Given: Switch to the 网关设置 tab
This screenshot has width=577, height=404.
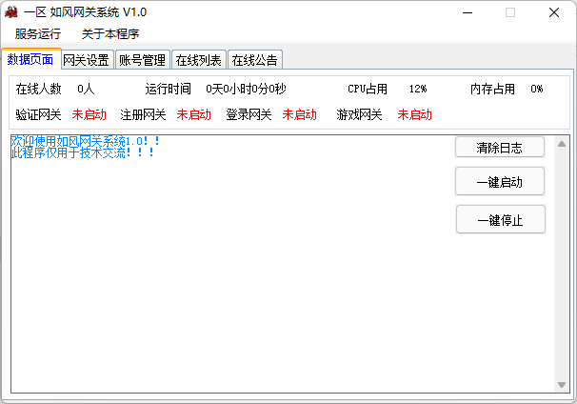Looking at the screenshot, I should pyautogui.click(x=86, y=60).
